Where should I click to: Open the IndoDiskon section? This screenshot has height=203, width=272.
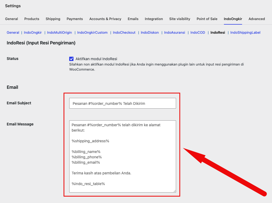(x=150, y=32)
